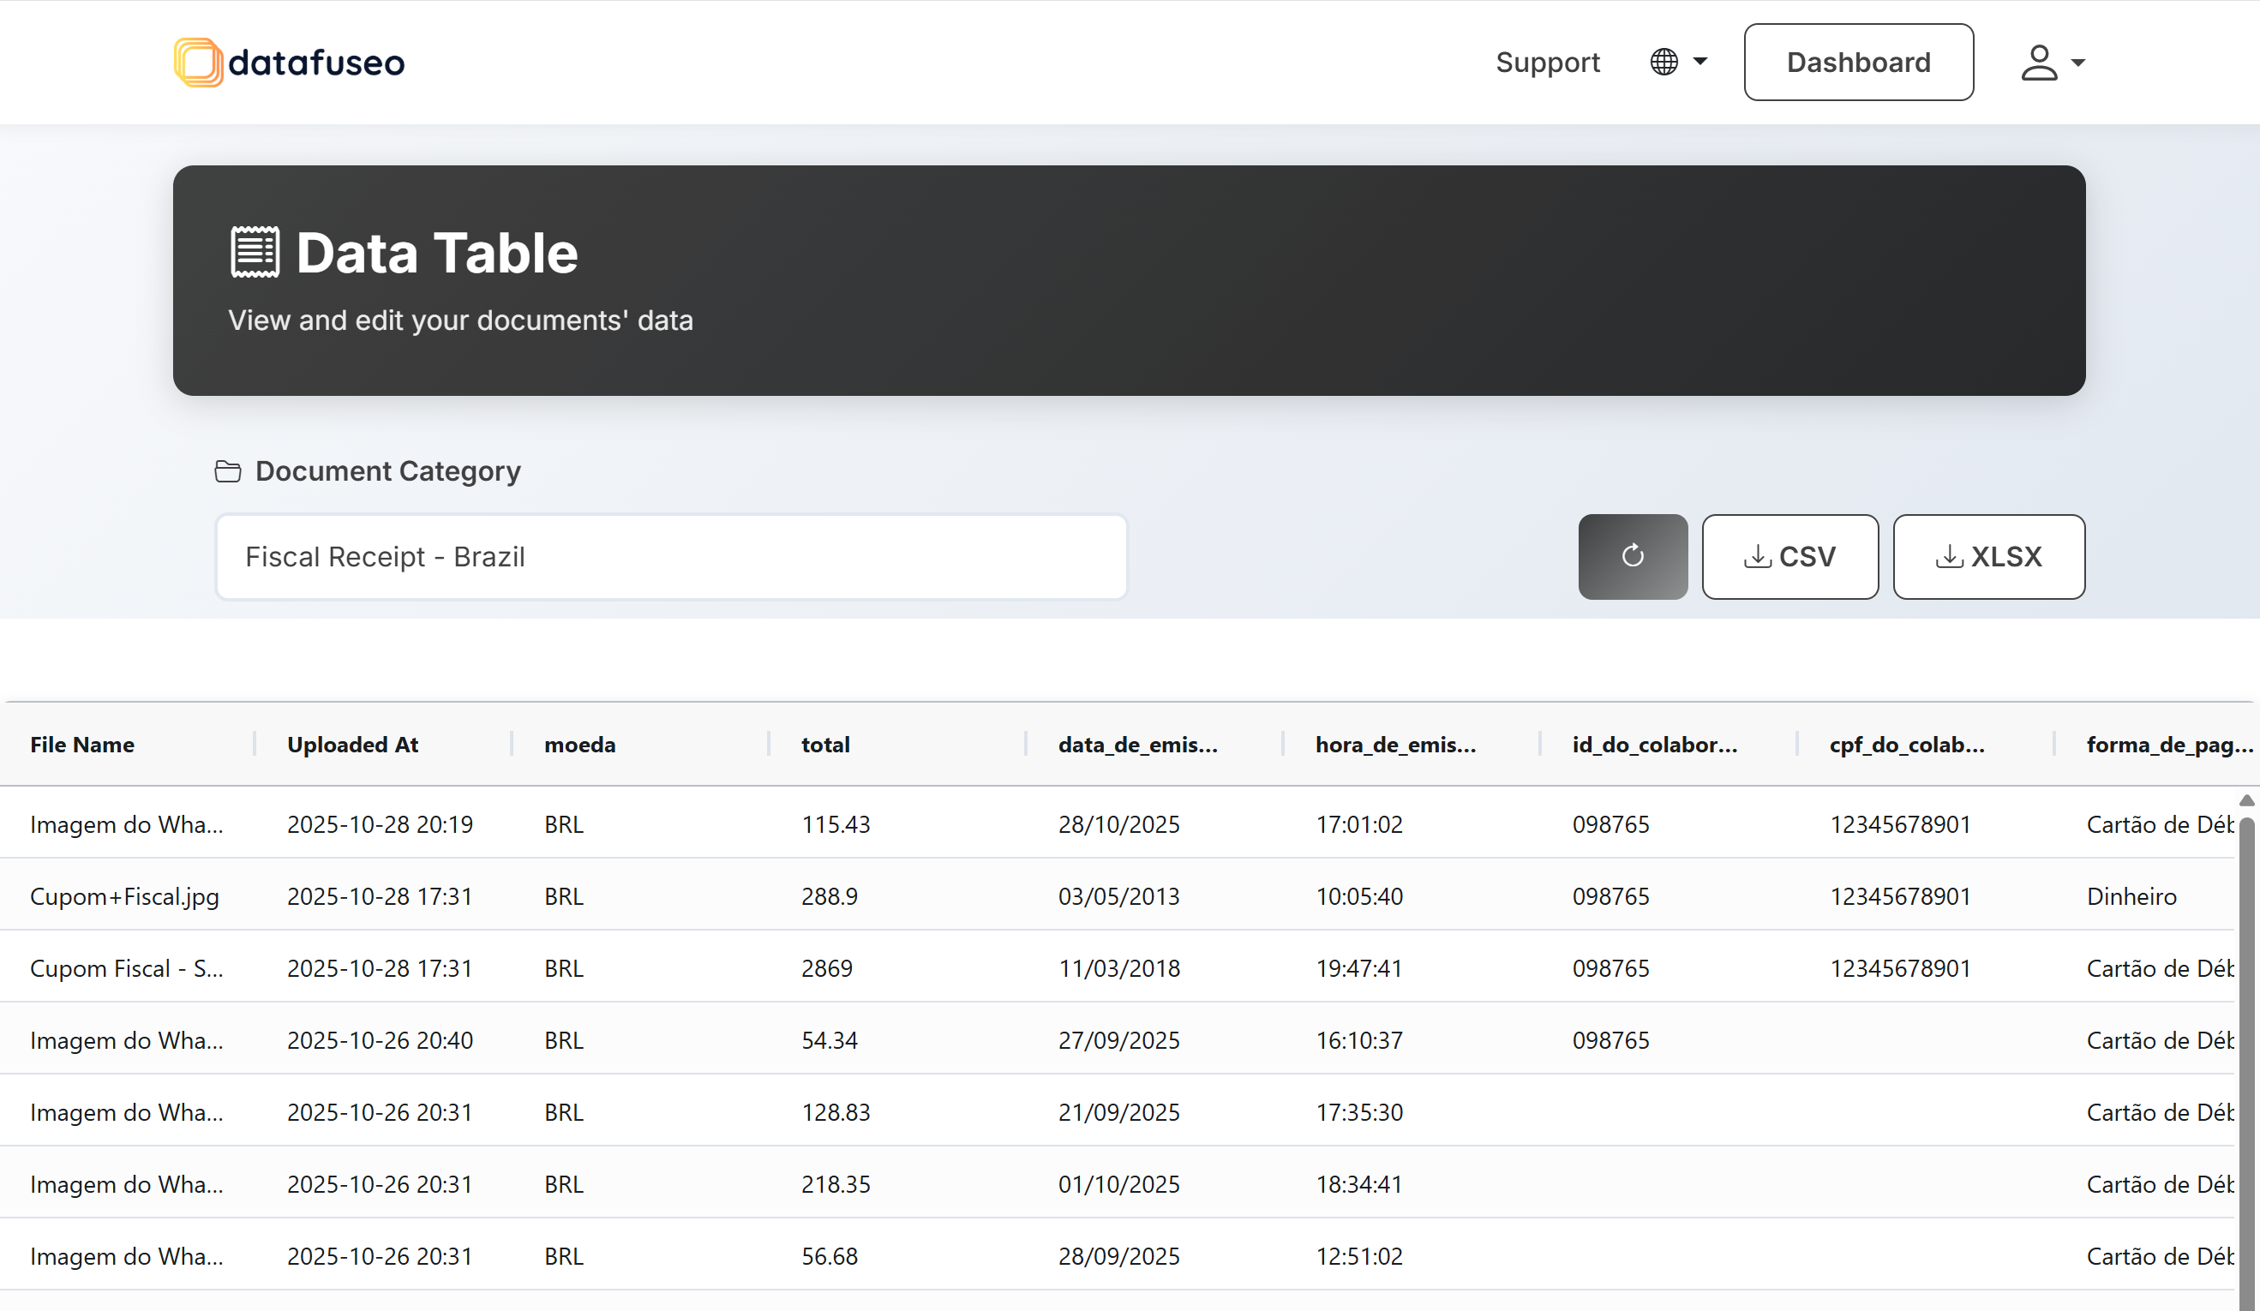Sort by the File Name column header

point(82,745)
